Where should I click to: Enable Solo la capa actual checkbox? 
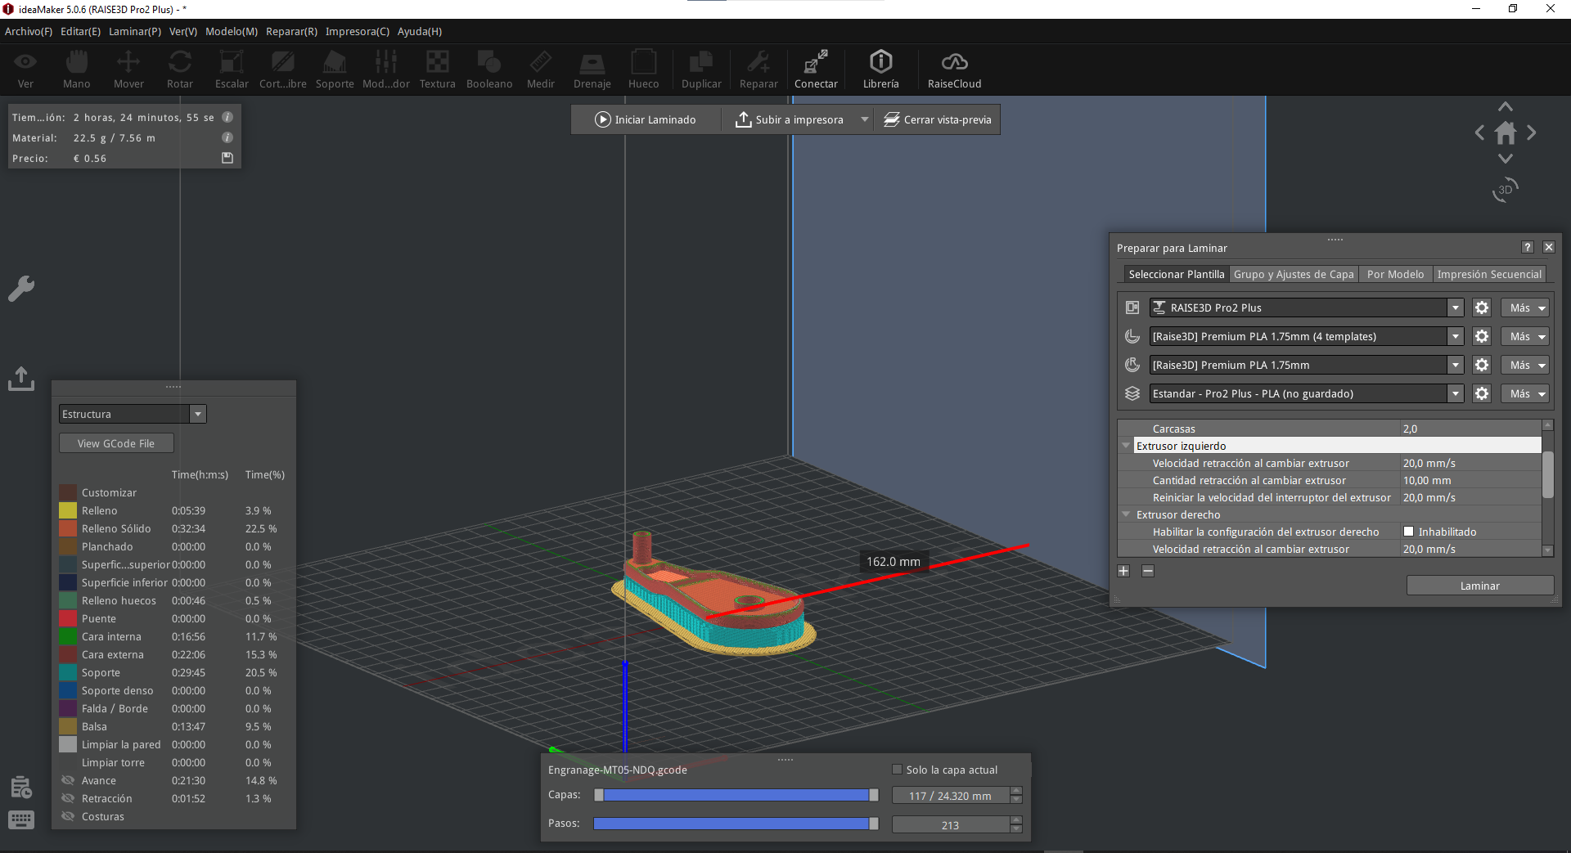click(x=897, y=770)
